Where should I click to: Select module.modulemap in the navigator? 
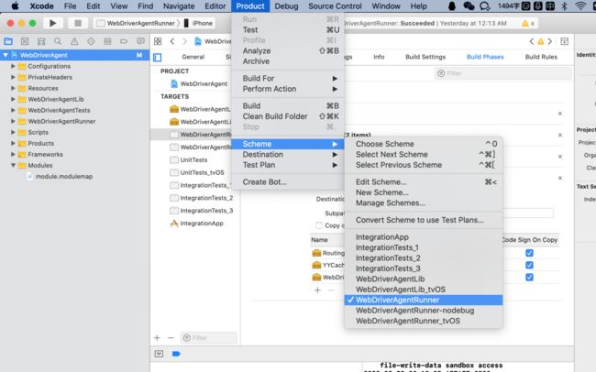click(x=64, y=176)
